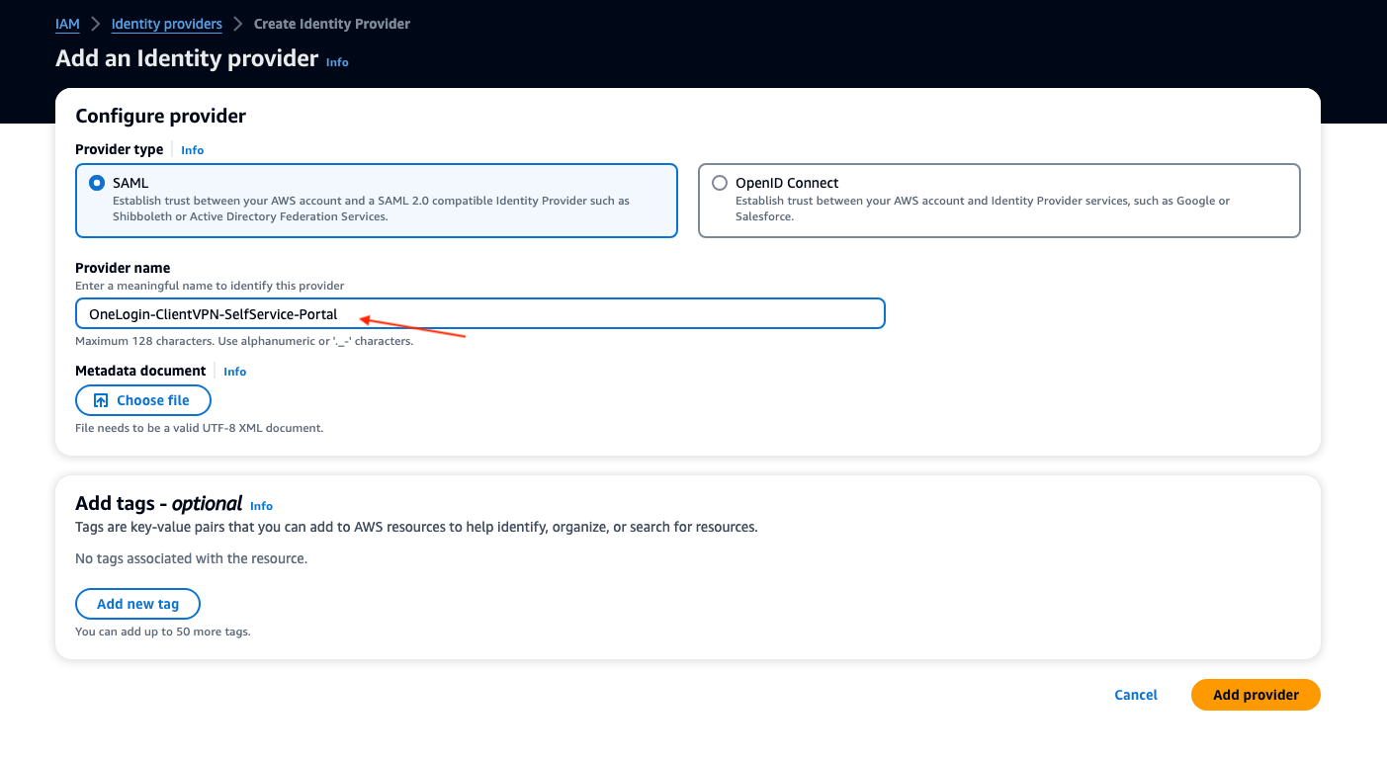Cancel the identity provider creation
The width and height of the screenshot is (1387, 759).
pos(1136,695)
